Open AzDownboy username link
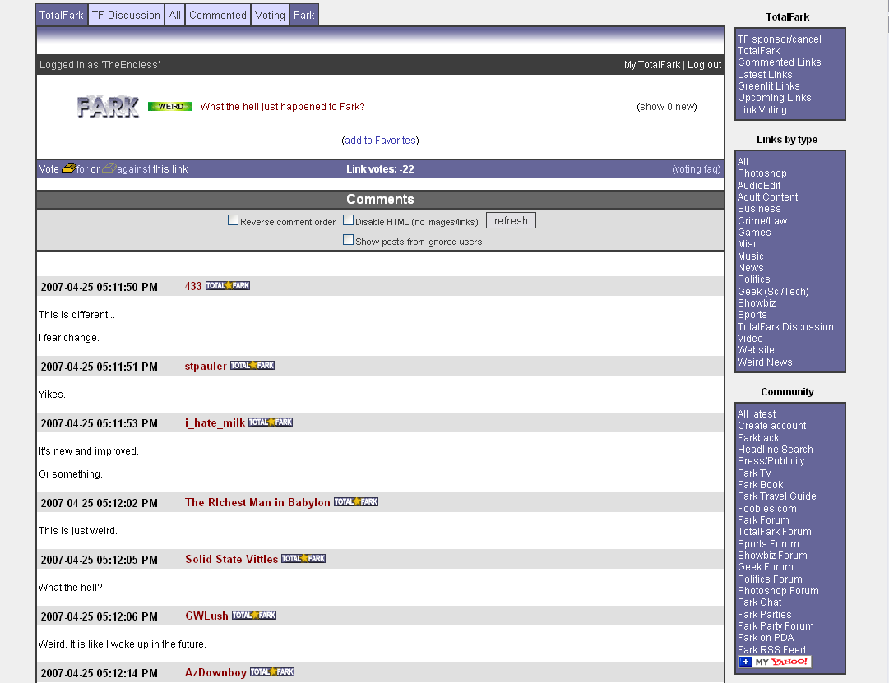Image resolution: width=889 pixels, height=683 pixels. (x=215, y=673)
